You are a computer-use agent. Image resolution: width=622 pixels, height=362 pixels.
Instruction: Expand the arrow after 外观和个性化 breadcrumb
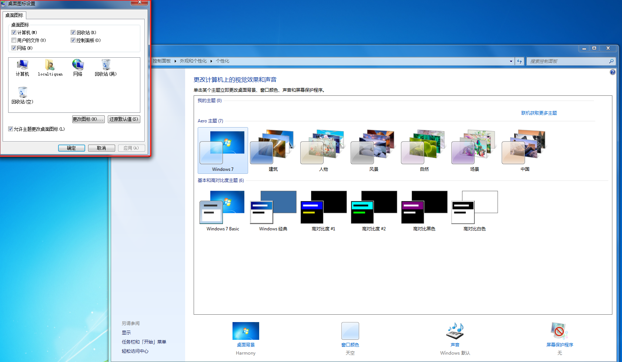(x=211, y=61)
